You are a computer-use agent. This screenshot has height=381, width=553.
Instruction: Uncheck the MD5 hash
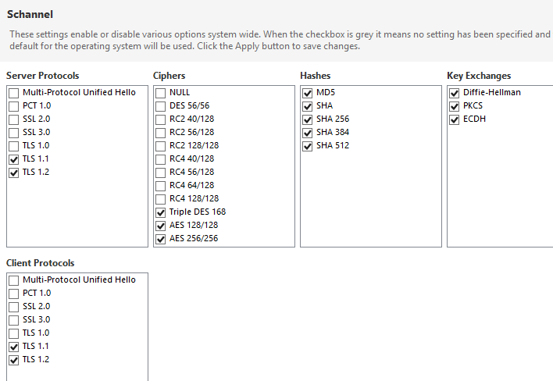pyautogui.click(x=308, y=93)
